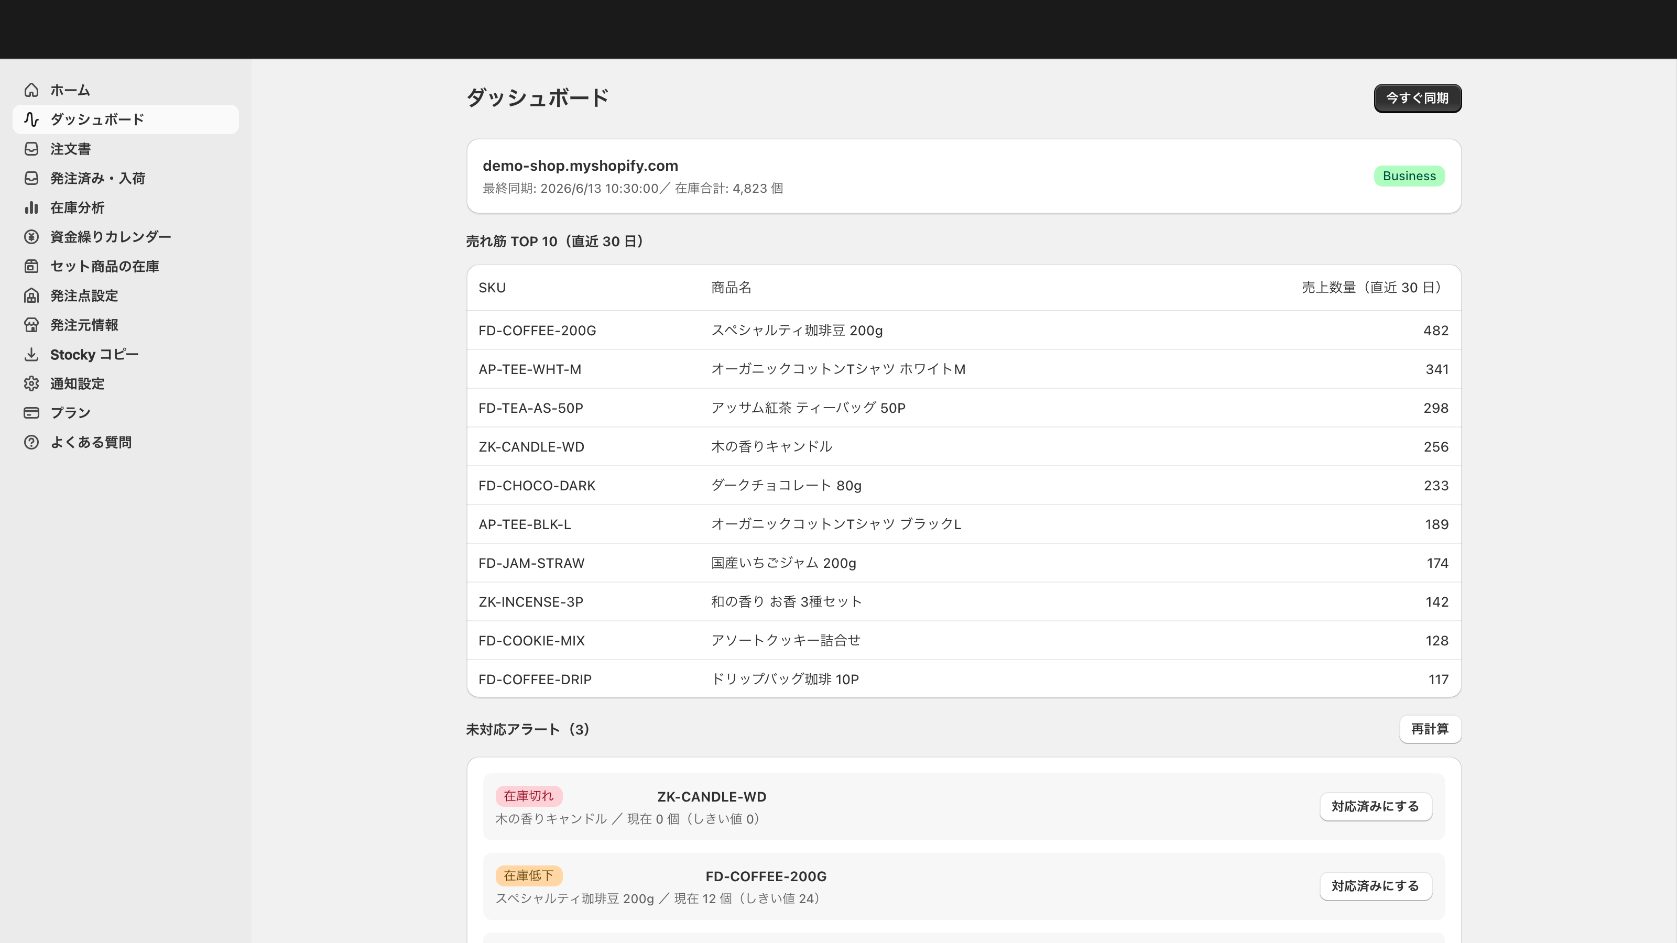
Task: Click the 注文書 inbox icon
Action: click(x=31, y=149)
